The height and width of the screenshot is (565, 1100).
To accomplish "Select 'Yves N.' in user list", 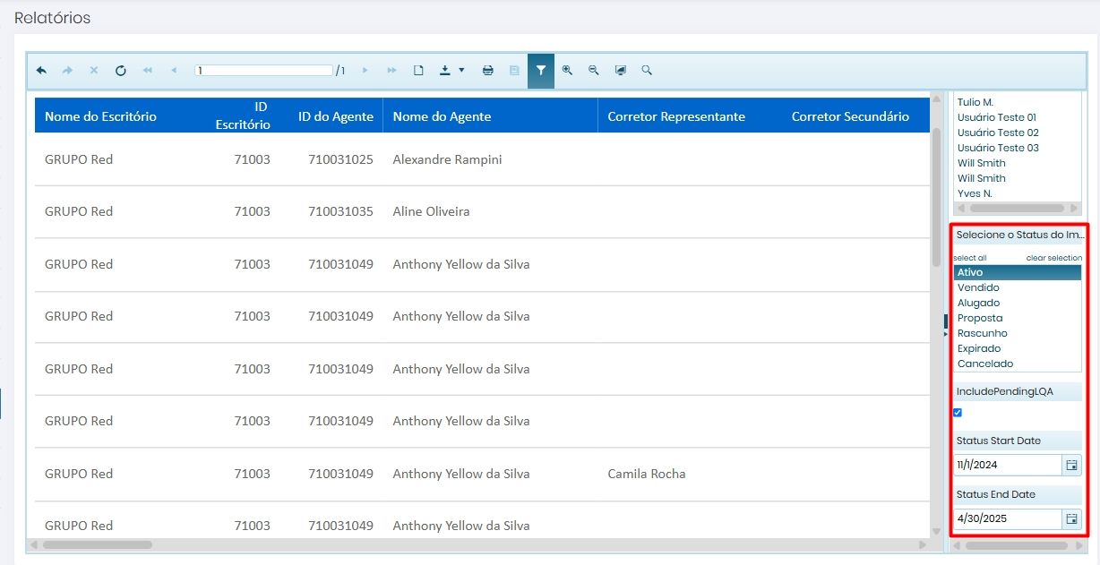I will click(x=1018, y=193).
